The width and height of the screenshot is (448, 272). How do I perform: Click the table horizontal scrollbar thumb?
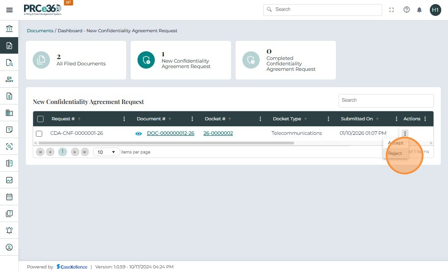click(166, 143)
